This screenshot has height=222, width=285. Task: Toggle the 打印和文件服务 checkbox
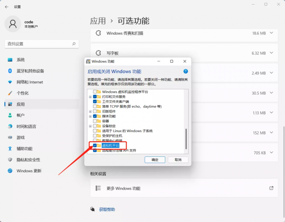[x=95, y=97]
